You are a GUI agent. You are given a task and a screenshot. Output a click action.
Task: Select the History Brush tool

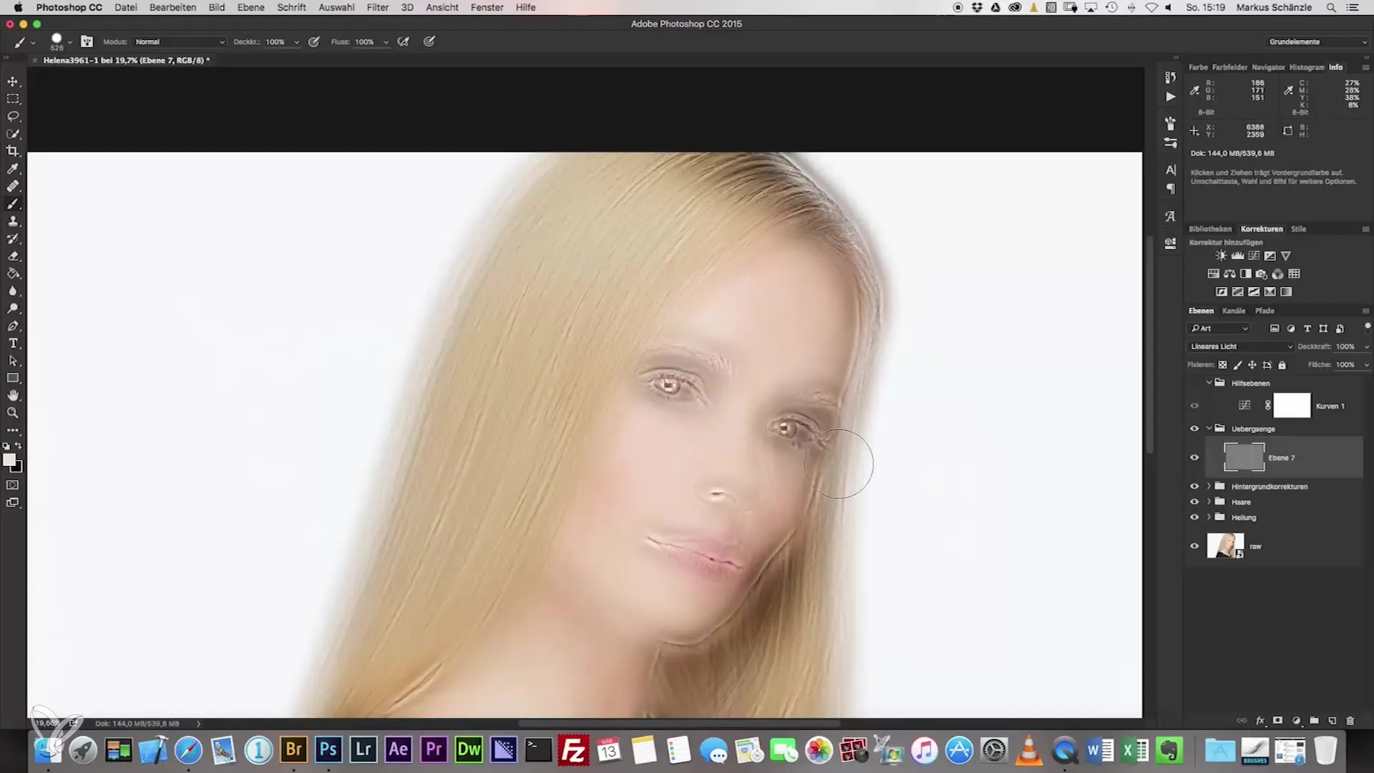13,238
